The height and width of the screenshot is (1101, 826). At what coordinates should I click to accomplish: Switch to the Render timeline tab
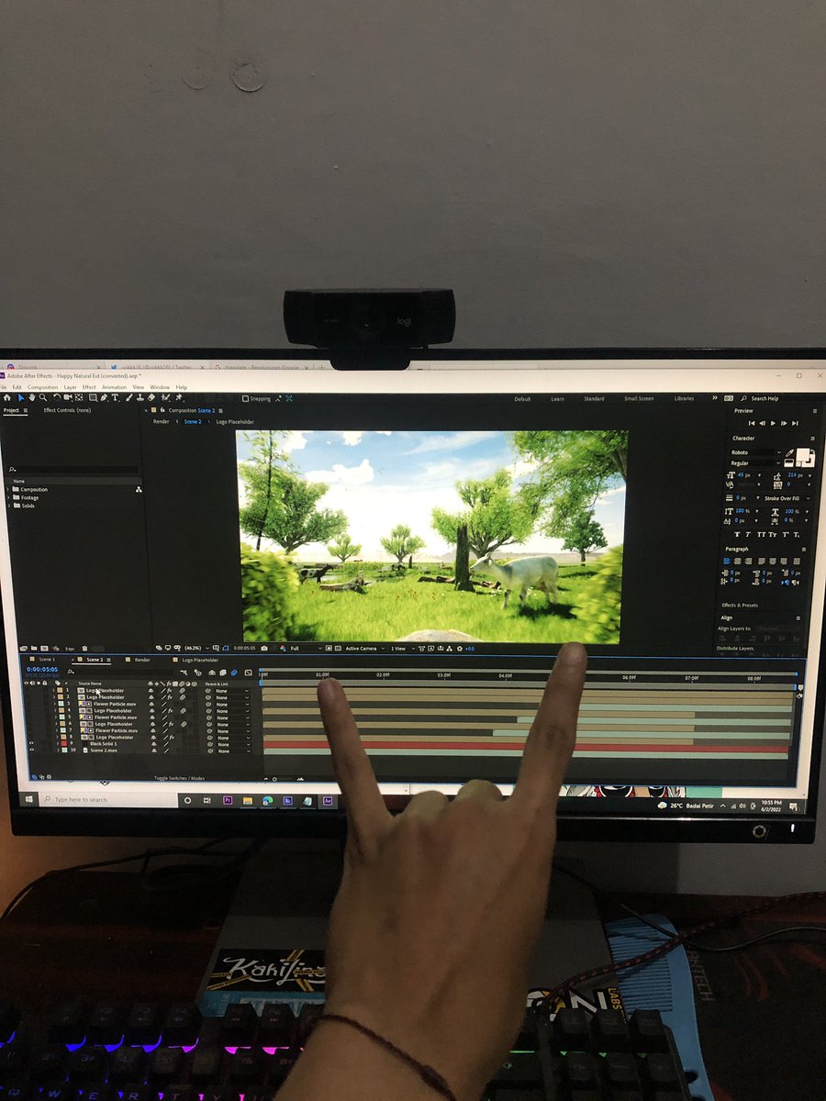pos(142,660)
